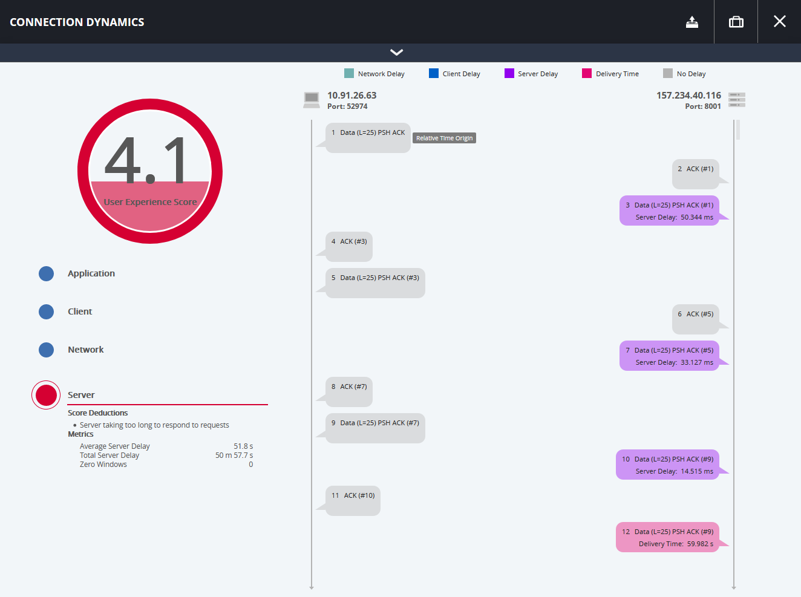Image resolution: width=801 pixels, height=597 pixels.
Task: Click the red Server category circle
Action: (46, 395)
